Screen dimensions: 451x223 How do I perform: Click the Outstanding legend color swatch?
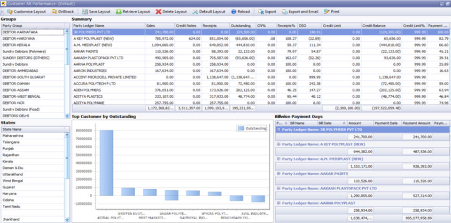pyautogui.click(x=241, y=128)
